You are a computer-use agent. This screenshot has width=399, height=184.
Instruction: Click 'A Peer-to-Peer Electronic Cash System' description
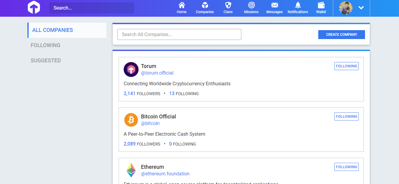tap(164, 134)
